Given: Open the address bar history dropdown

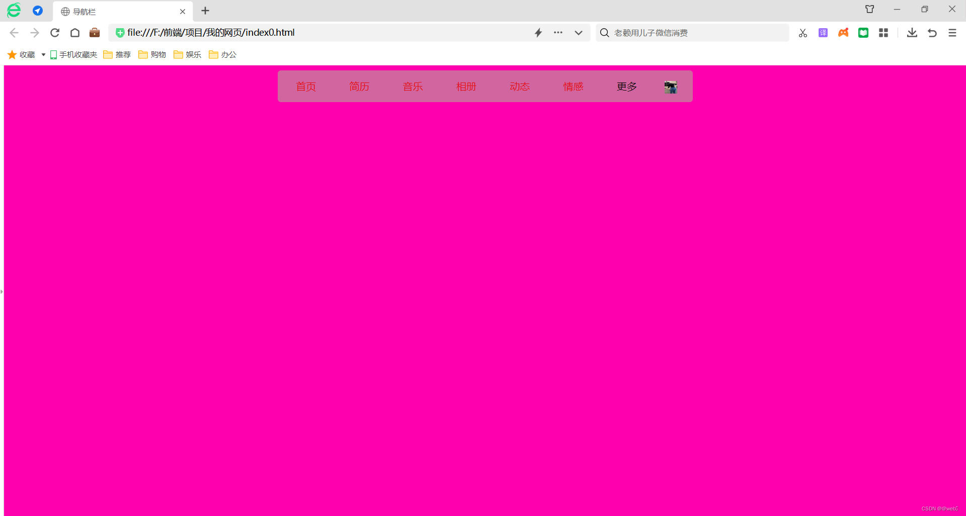Looking at the screenshot, I should pyautogui.click(x=579, y=33).
